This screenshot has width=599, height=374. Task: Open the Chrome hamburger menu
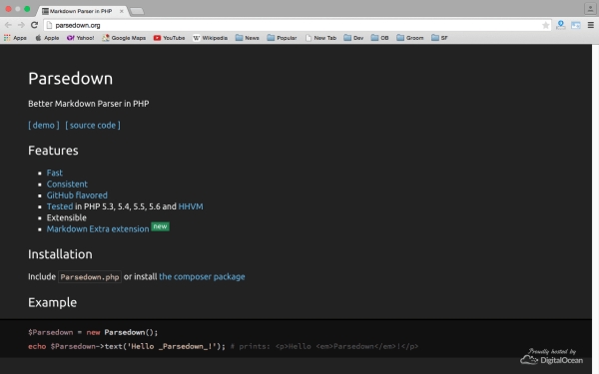591,25
